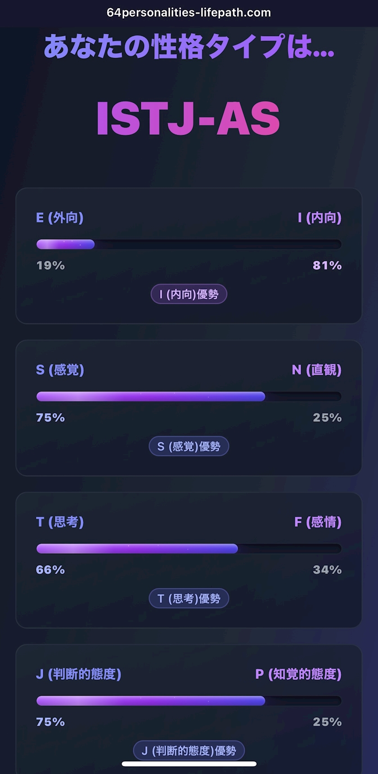
Task: Tap the T (思考)優勢 badge
Action: pos(189,599)
